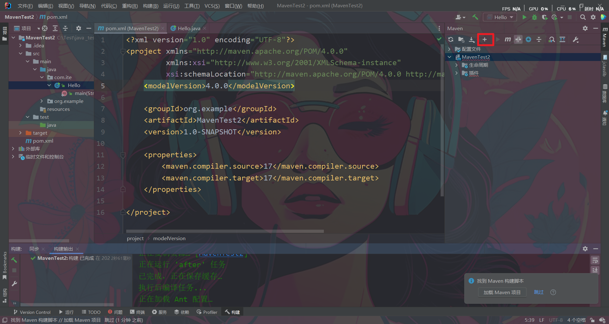
Task: Show Maven dependencies diagram icon
Action: [x=562, y=39]
